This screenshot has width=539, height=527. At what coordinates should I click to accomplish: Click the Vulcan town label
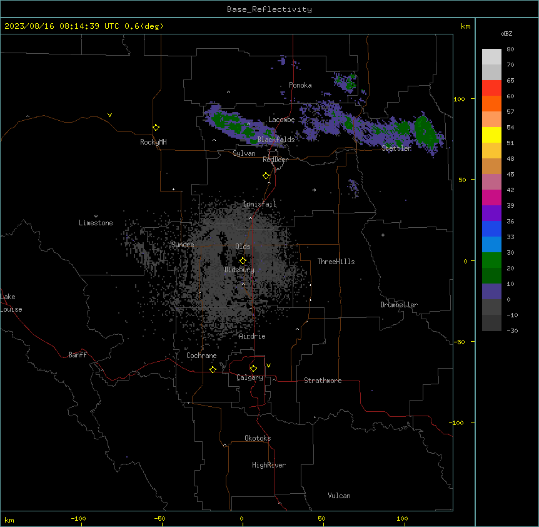339,496
